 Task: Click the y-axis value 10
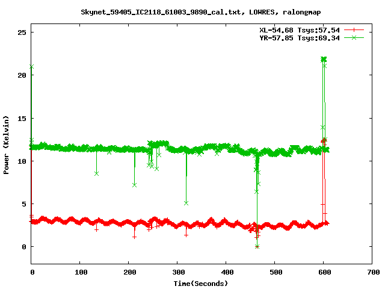[22, 161]
